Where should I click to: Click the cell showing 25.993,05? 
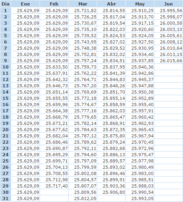pos(140,198)
